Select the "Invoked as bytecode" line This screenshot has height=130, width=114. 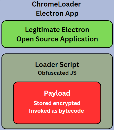coord(56,111)
